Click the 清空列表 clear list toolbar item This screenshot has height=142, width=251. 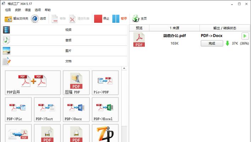pyautogui.click(x=79, y=18)
